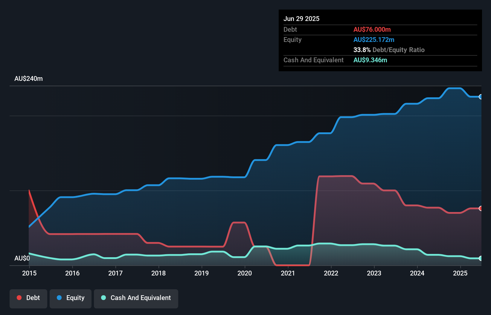491x315 pixels.
Task: Click the red Debt legend dot
Action: (19, 298)
